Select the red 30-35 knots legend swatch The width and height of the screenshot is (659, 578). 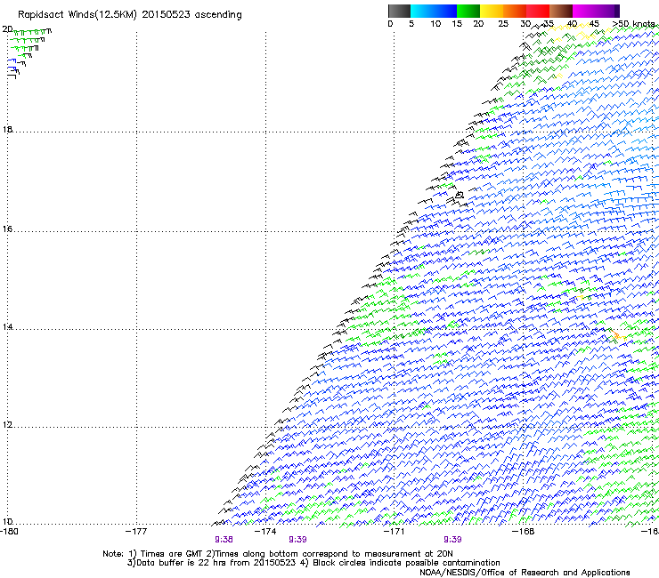[538, 11]
